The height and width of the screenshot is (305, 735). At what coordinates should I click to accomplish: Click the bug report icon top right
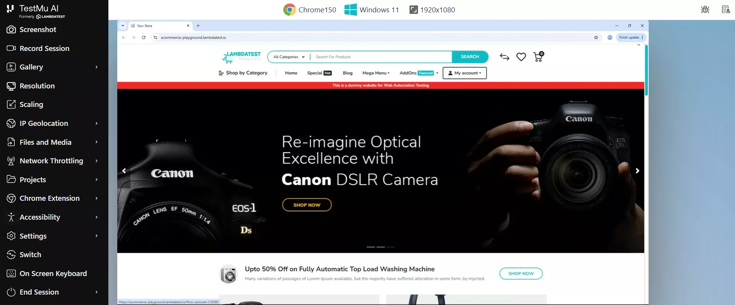click(705, 10)
